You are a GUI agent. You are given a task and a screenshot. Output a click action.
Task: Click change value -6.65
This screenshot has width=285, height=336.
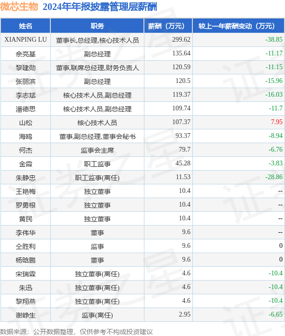(275, 314)
